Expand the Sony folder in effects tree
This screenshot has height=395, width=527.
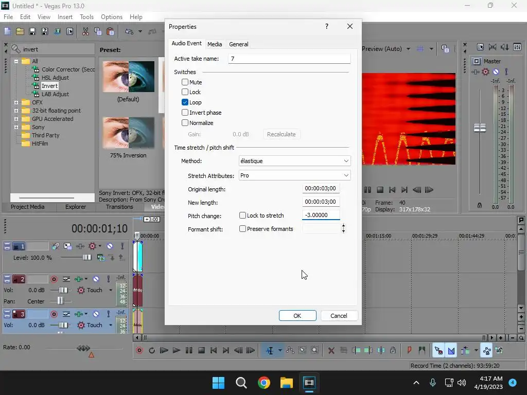[16, 128]
